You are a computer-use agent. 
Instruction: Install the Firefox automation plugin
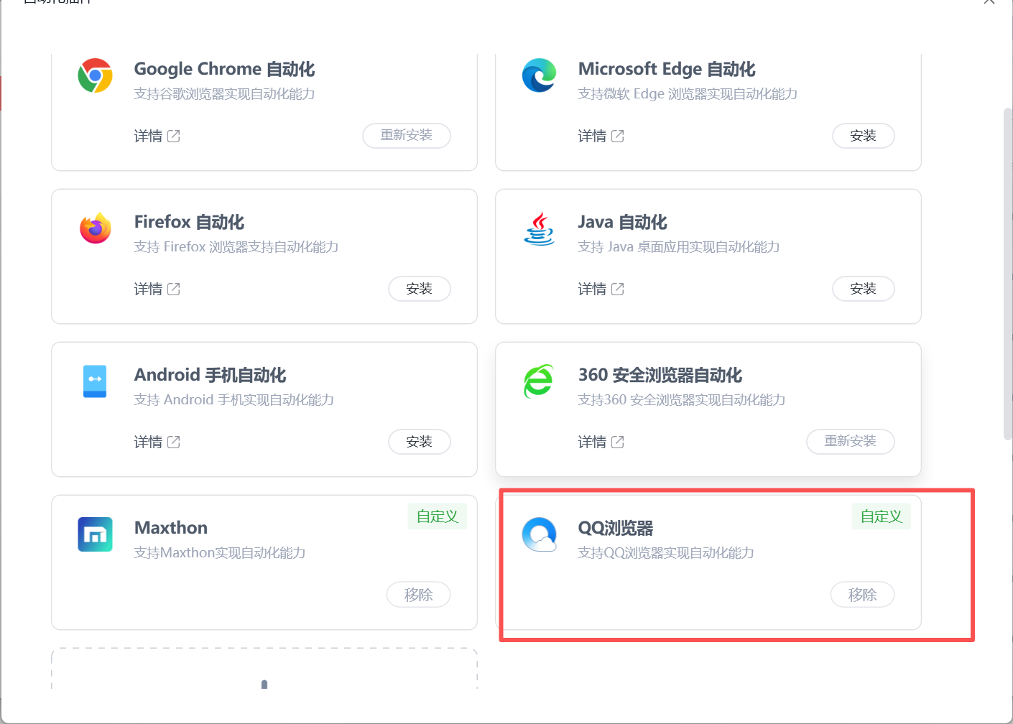tap(420, 289)
